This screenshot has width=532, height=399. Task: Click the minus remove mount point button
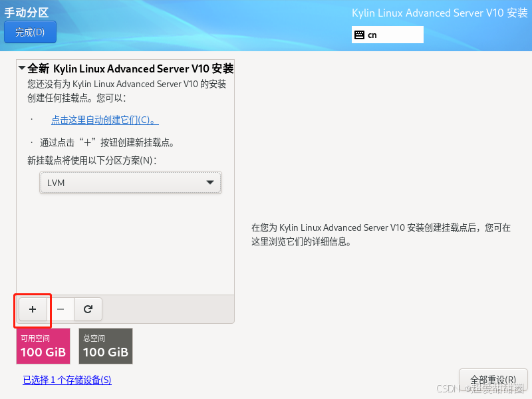(x=61, y=309)
